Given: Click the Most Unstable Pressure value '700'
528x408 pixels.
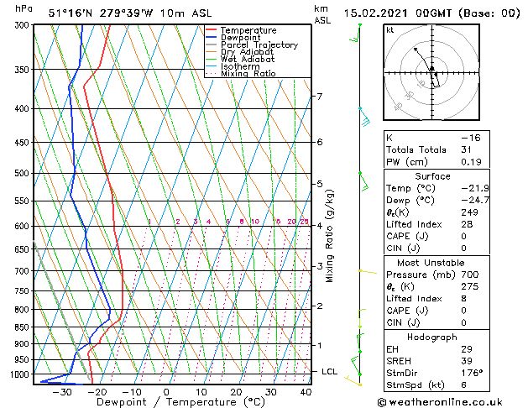Looking at the screenshot, I should 470,275.
